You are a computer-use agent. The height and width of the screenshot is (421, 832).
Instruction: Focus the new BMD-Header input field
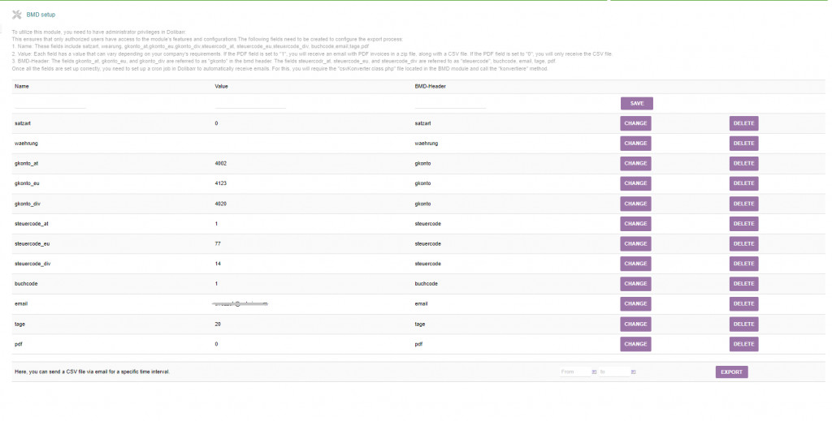450,104
